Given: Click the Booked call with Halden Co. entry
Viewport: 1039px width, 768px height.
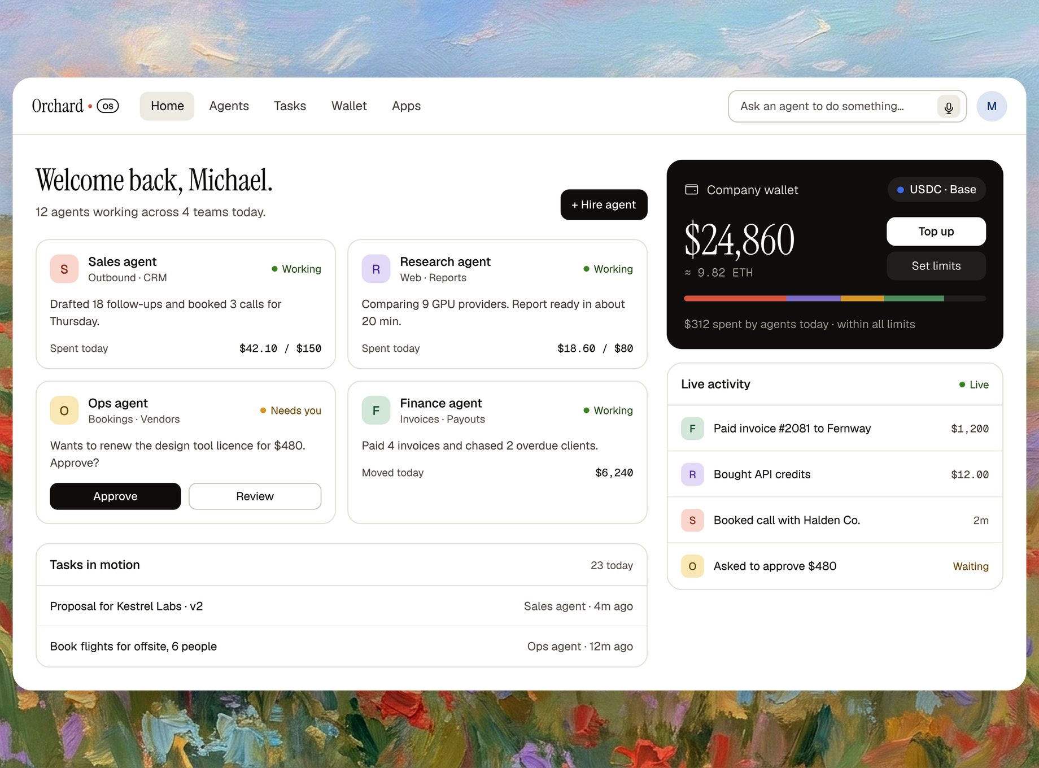Looking at the screenshot, I should (x=835, y=520).
